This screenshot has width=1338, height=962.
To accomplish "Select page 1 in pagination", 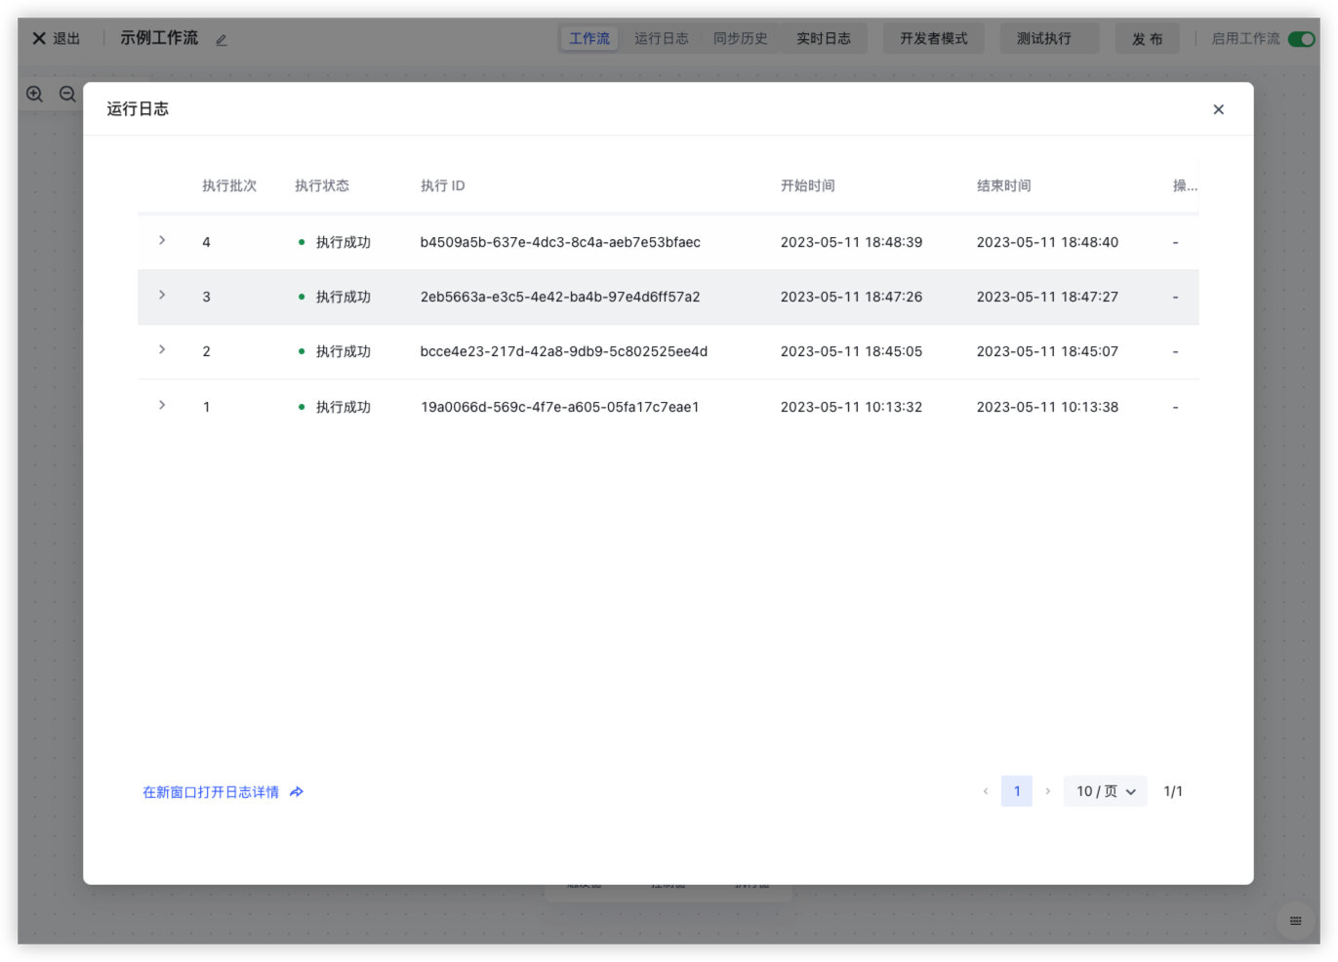I will [x=1016, y=791].
